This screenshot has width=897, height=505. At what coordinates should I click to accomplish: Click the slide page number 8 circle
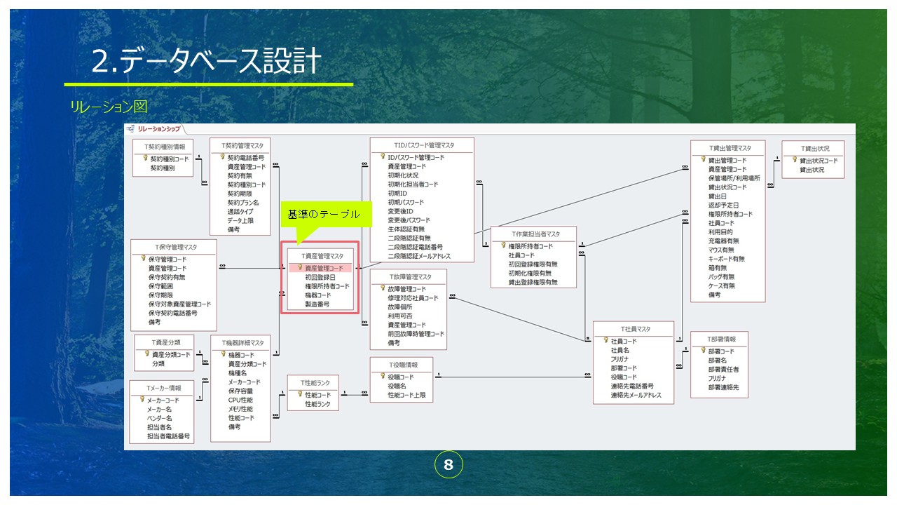448,464
